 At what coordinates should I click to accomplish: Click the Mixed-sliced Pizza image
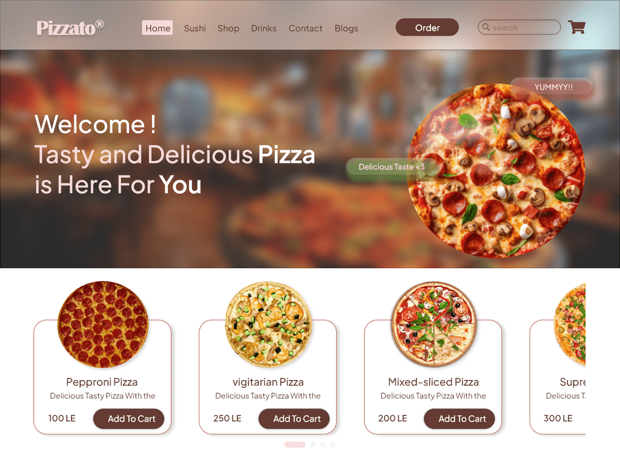[434, 324]
